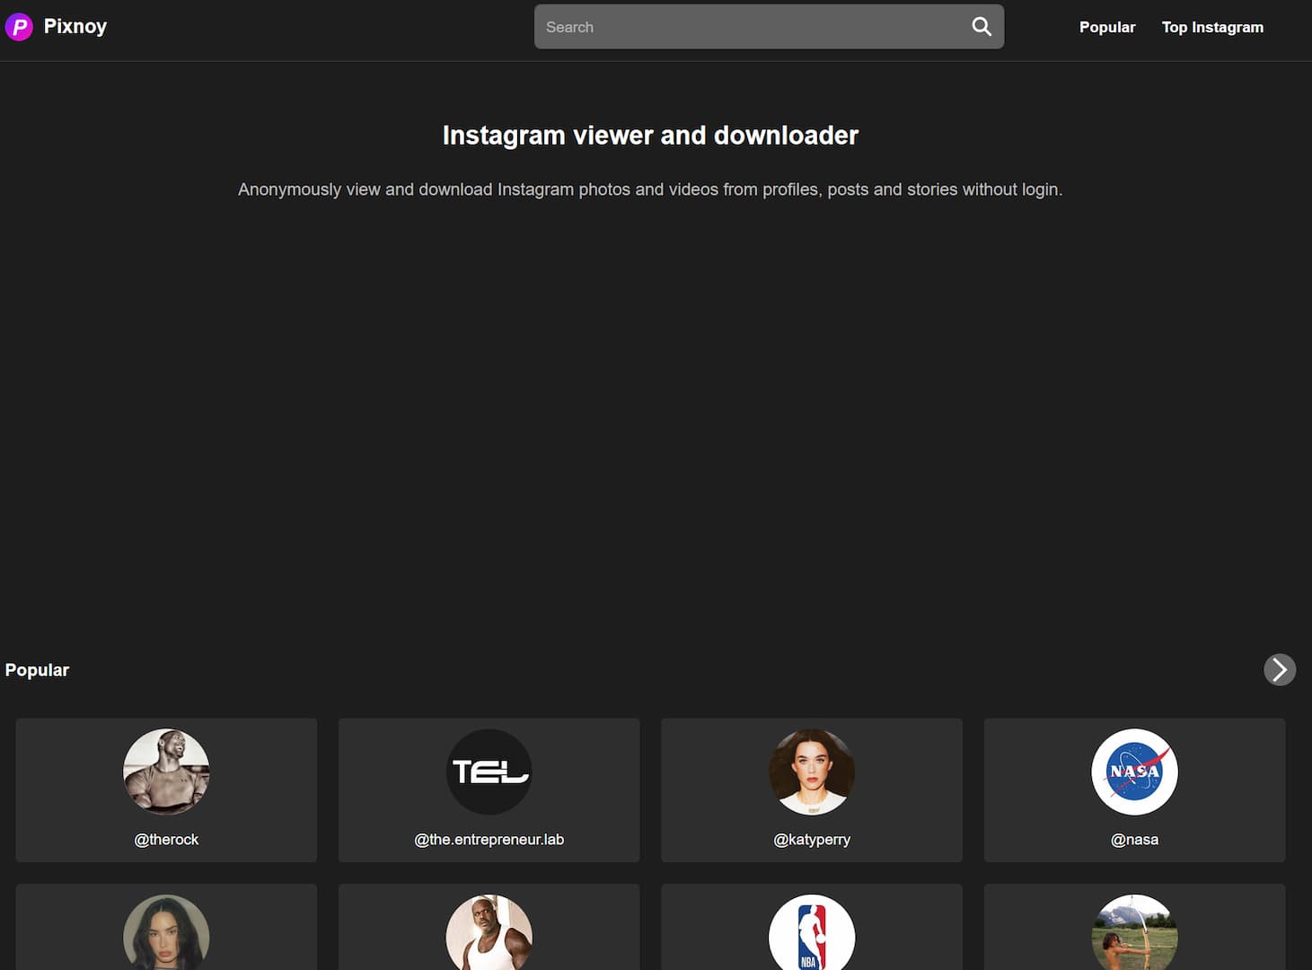This screenshot has width=1312, height=970.
Task: Open the dark-haired woman avatar in second row
Action: pos(166,932)
